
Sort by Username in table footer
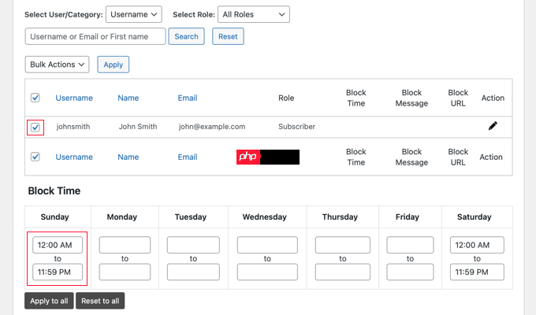[x=74, y=157]
